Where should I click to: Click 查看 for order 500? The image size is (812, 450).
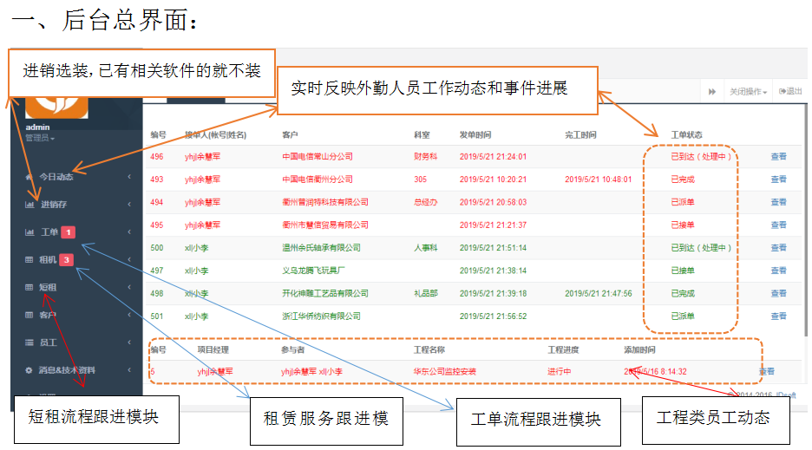(778, 247)
